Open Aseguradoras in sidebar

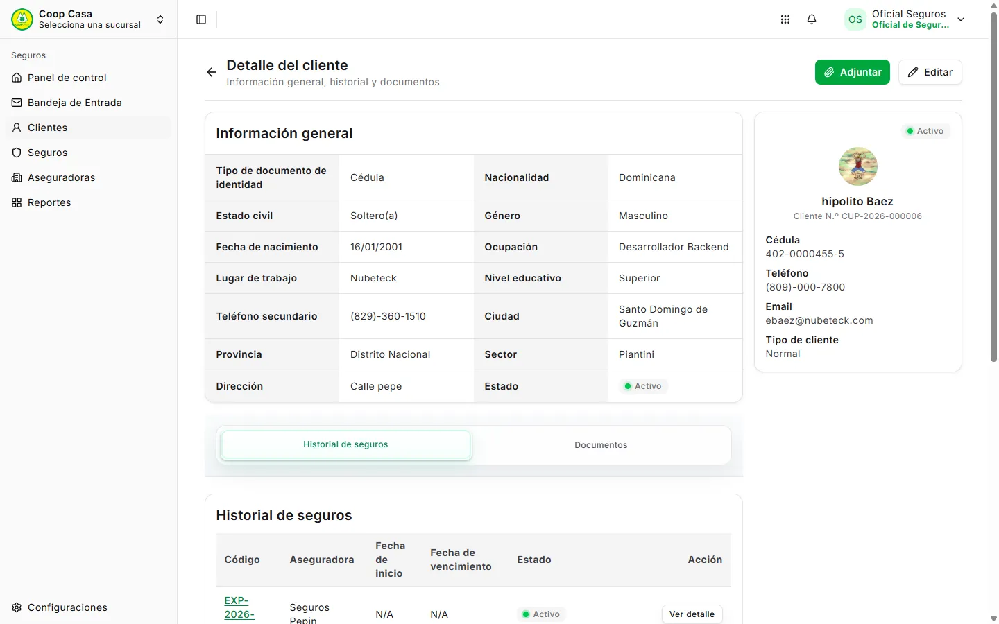[x=89, y=177]
